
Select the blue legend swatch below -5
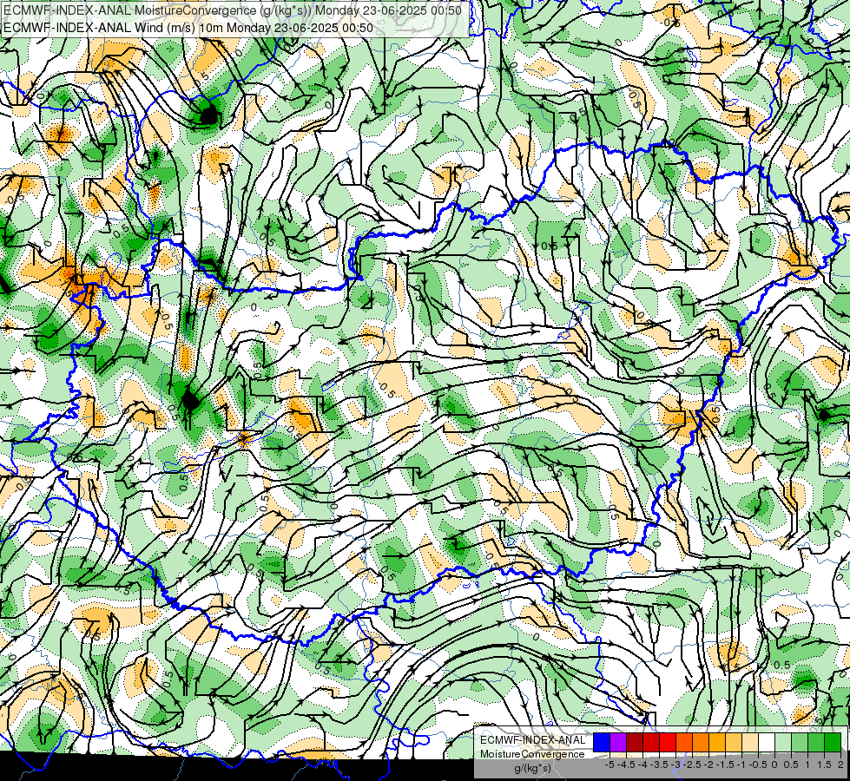[x=602, y=742]
